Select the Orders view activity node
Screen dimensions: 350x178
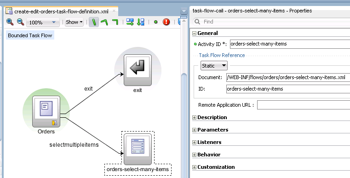(x=46, y=111)
